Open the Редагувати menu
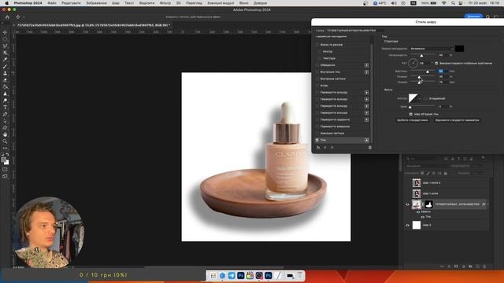This screenshot has width=504, height=283. (x=71, y=3)
